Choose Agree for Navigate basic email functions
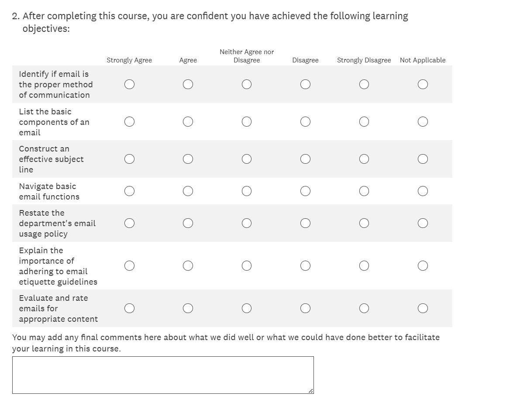This screenshot has height=396, width=520. [x=188, y=191]
